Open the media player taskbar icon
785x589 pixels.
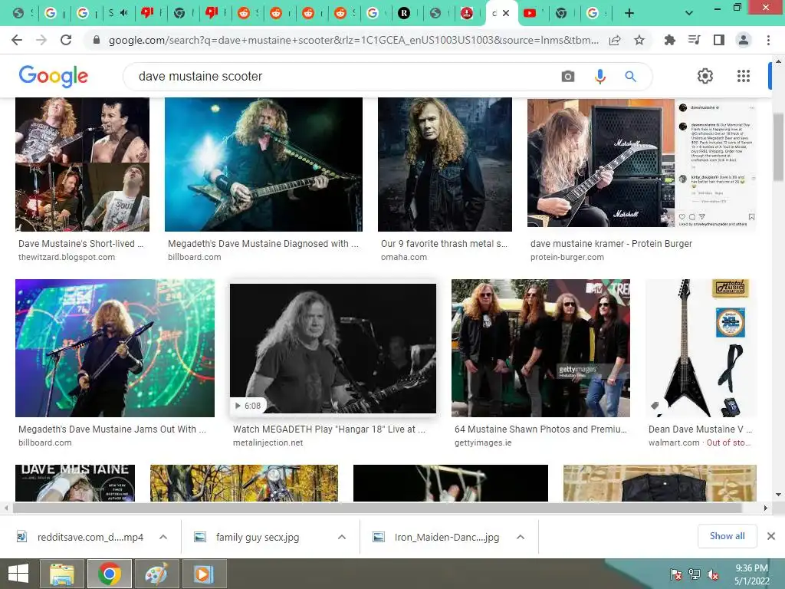tap(203, 574)
